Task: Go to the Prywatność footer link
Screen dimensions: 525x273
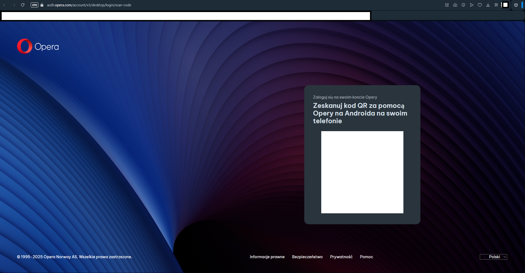Action: pyautogui.click(x=341, y=257)
